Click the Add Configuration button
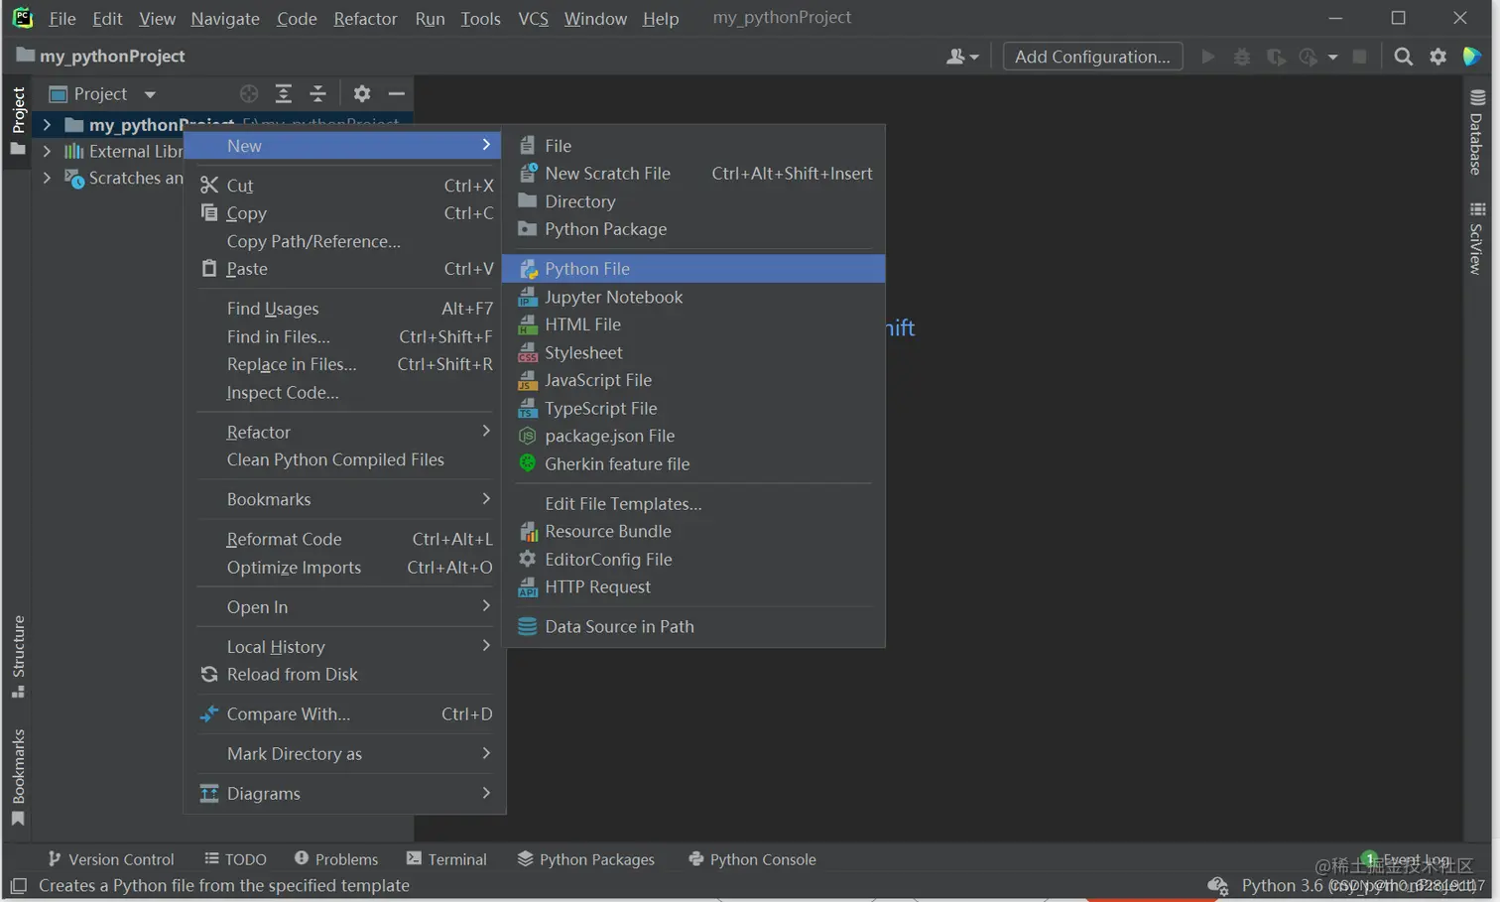The image size is (1500, 902). coord(1092,57)
